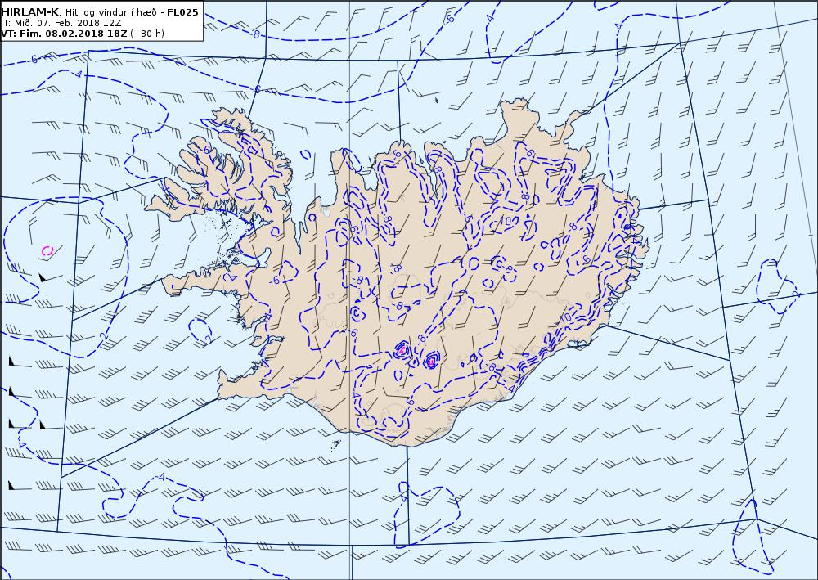Image resolution: width=818 pixels, height=580 pixels.
Task: Click the magenta contour west of Iceland
Action: (x=47, y=251)
